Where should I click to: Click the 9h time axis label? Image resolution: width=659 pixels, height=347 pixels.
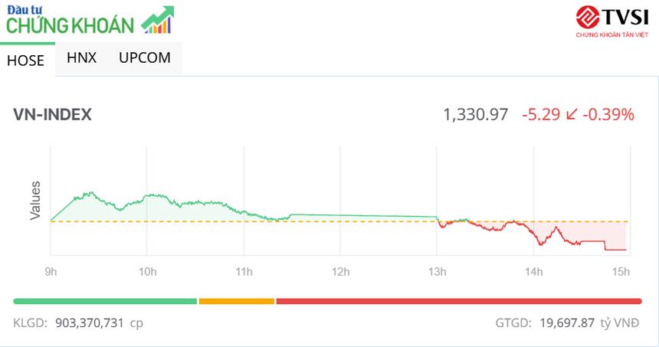point(51,271)
